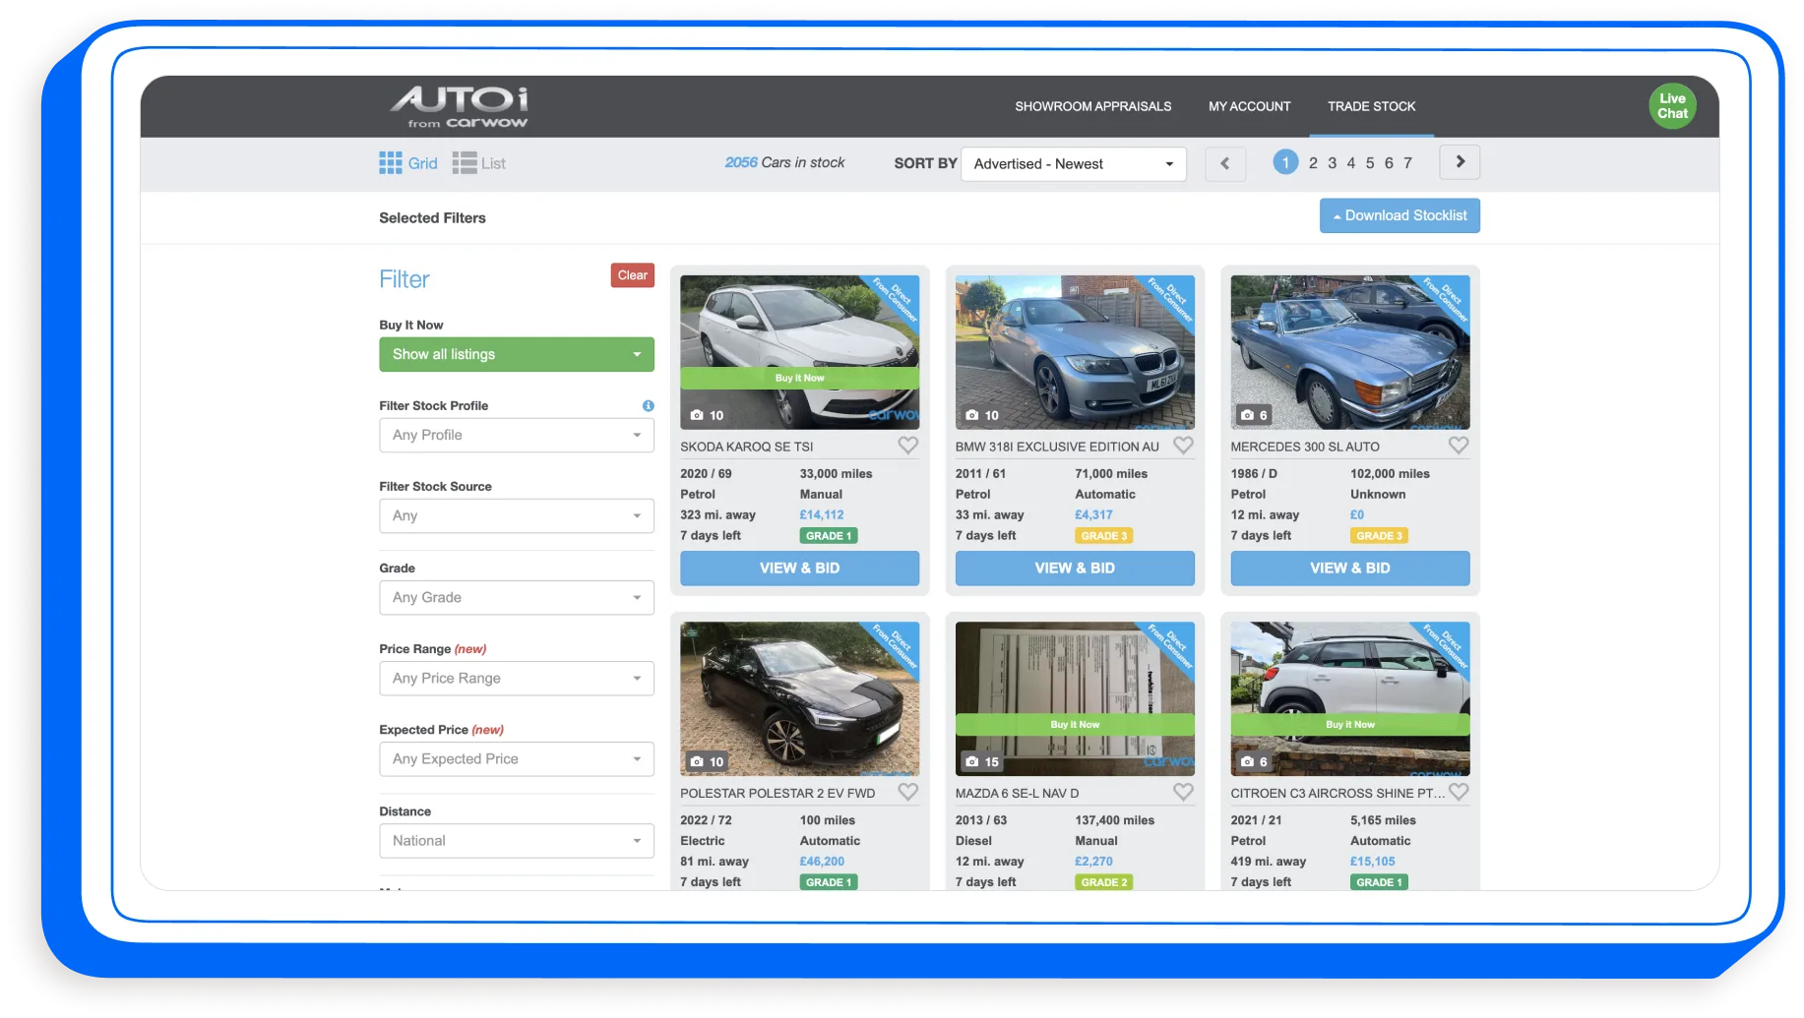Click the 2056 Cars in stock count

[784, 162]
